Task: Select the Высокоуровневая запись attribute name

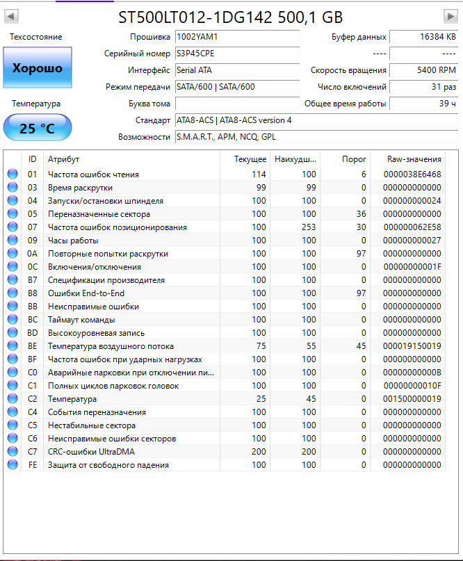Action: click(x=96, y=333)
